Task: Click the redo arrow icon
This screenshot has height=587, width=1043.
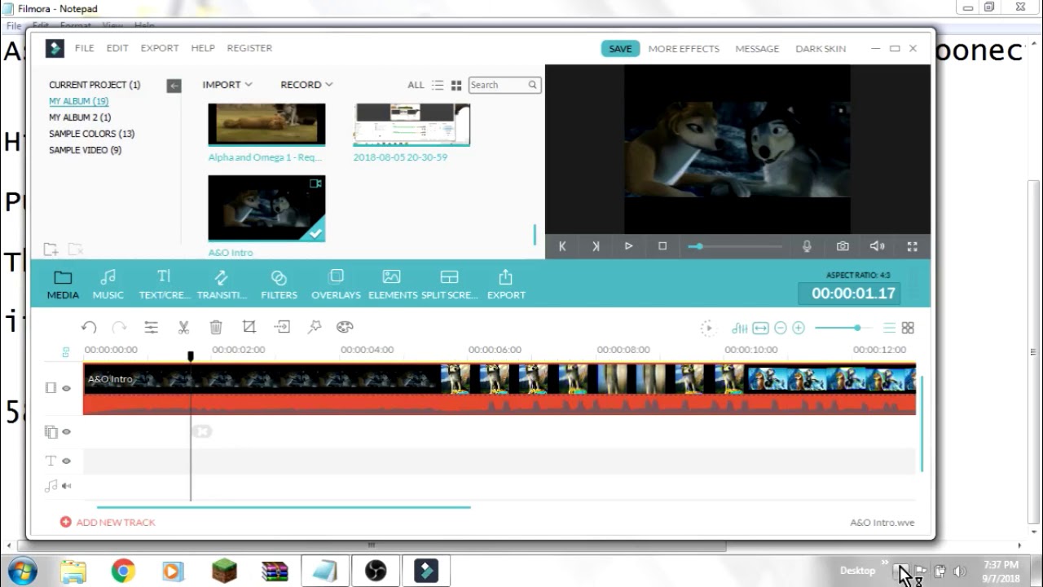Action: point(119,327)
